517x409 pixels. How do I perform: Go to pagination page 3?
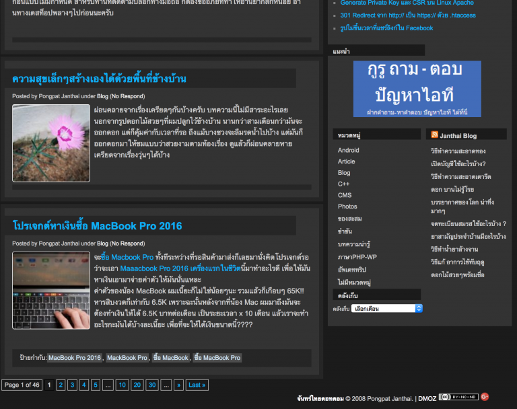tap(72, 385)
